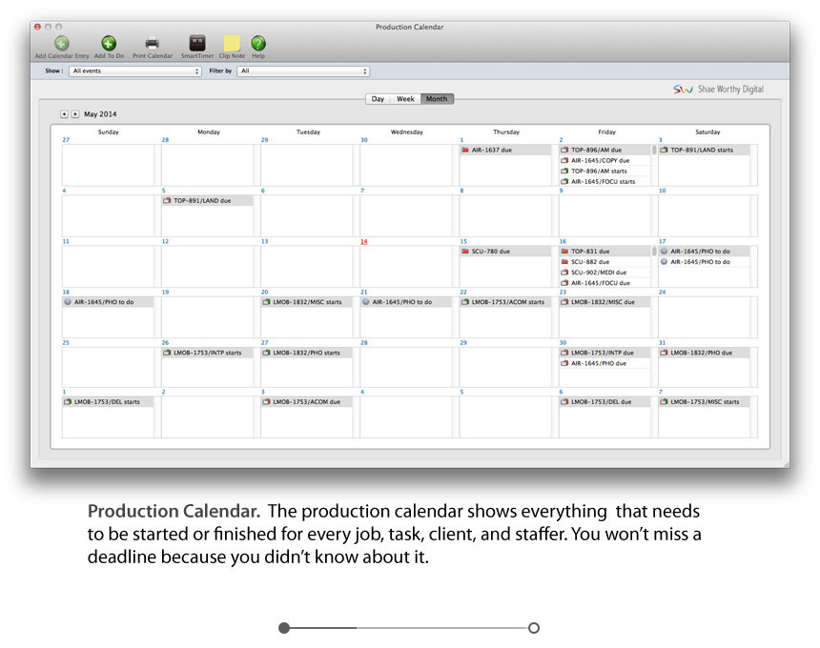Toggle first to-do circle on May 17
This screenshot has width=820, height=648.
click(664, 252)
